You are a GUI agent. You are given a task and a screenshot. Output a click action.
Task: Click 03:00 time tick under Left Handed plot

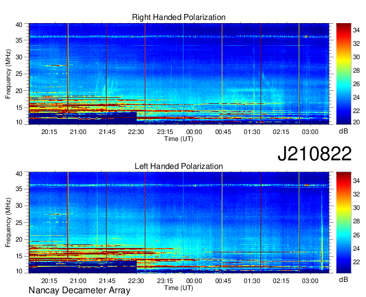(x=310, y=281)
